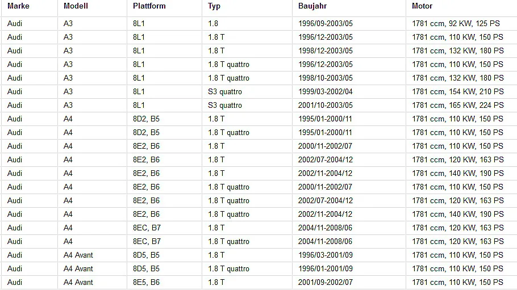Select the A4 Avant cell with 8E5 platform
The image size is (517, 290).
coord(92,283)
